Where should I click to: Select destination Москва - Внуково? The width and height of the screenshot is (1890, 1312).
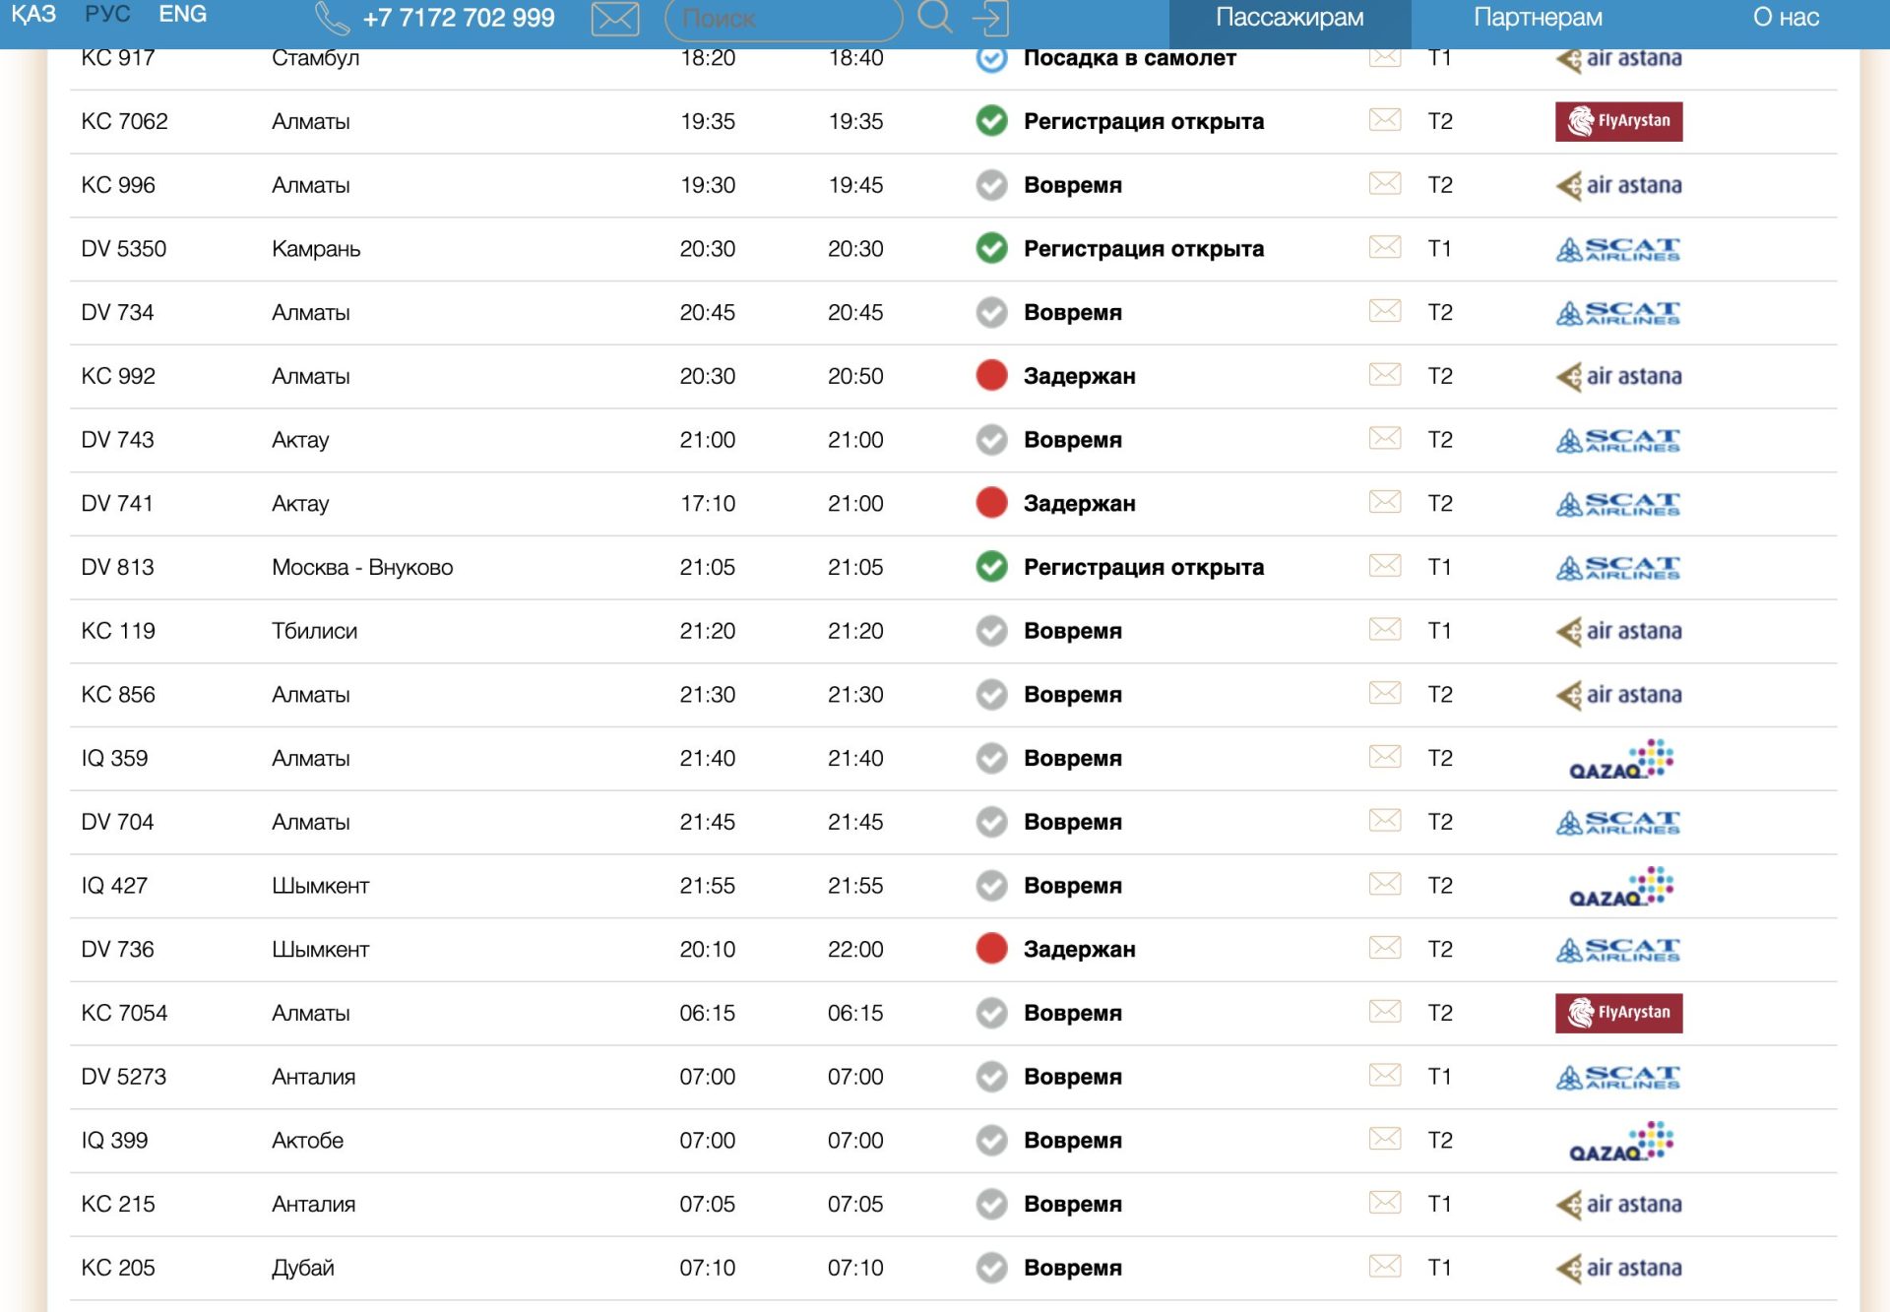coord(362,567)
